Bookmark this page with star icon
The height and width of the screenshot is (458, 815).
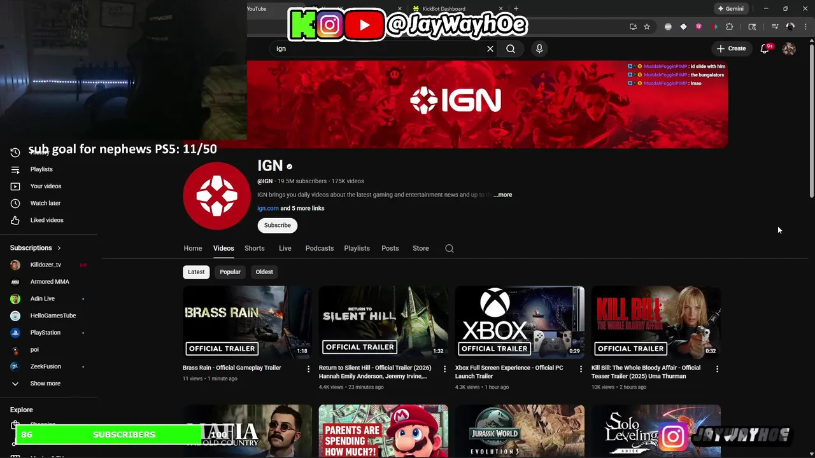tap(647, 27)
